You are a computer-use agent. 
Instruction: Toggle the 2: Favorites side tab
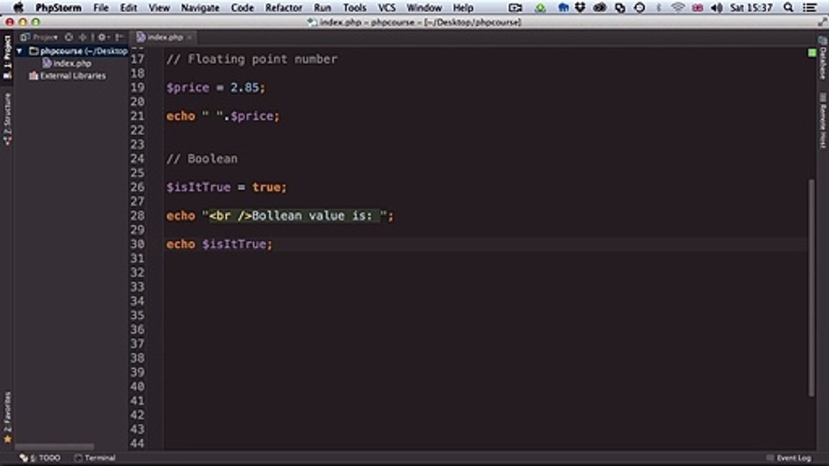point(7,417)
